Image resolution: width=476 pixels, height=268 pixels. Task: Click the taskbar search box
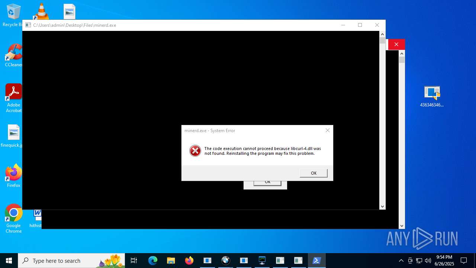pyautogui.click(x=71, y=261)
